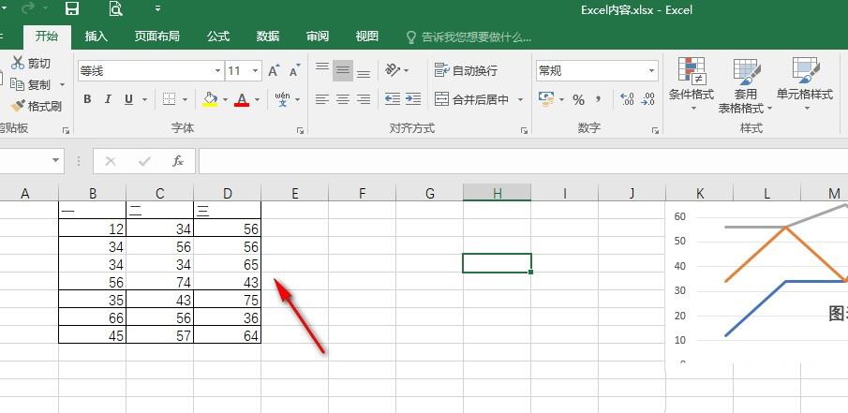848x413 pixels.
Task: Toggle Wrap Text (自动换行)
Action: [466, 70]
